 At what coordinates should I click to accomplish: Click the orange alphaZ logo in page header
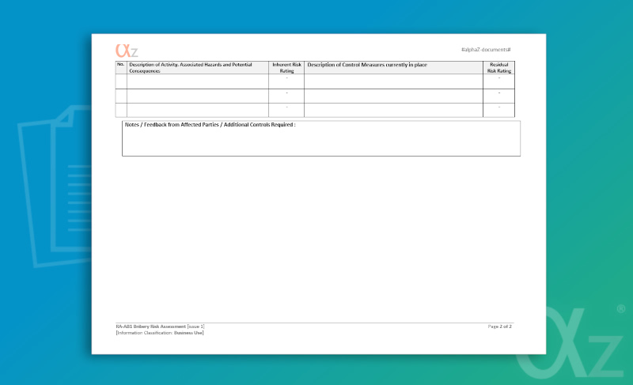point(127,50)
